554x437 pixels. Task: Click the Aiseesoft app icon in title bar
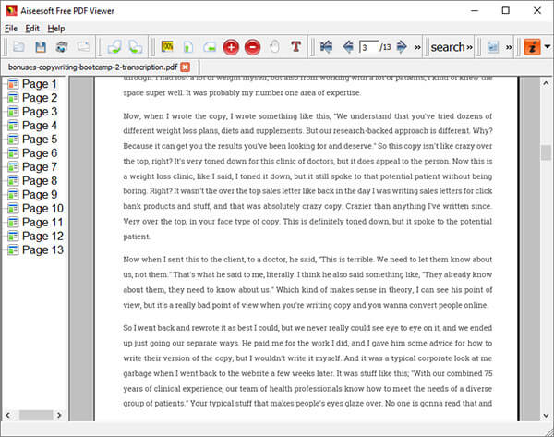coord(12,10)
